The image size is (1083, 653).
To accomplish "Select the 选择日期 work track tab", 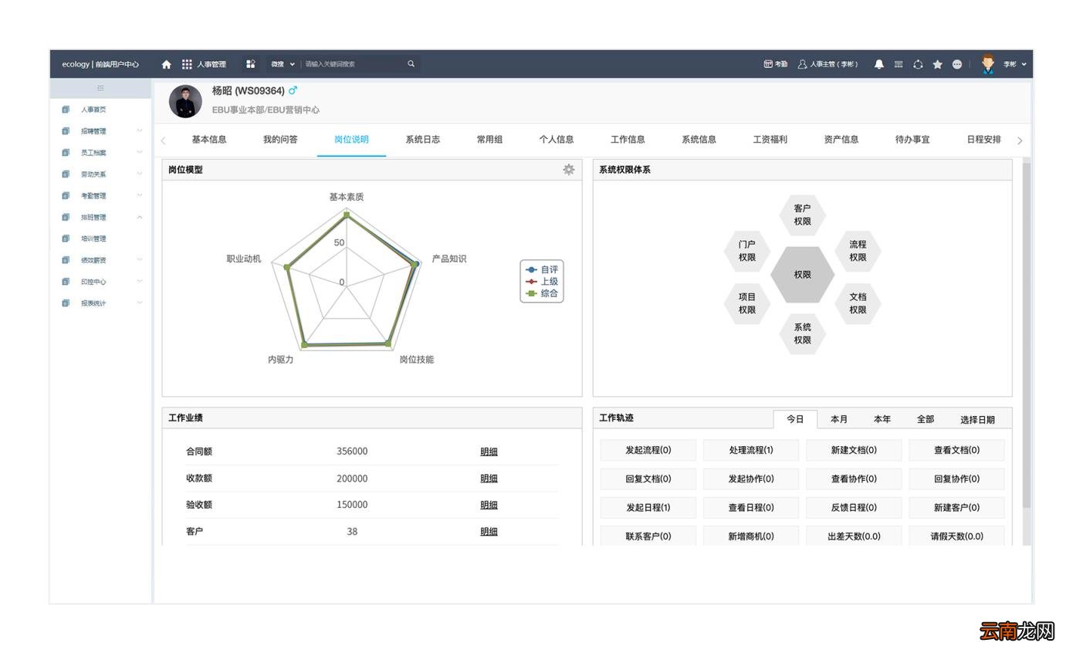I will pyautogui.click(x=977, y=420).
